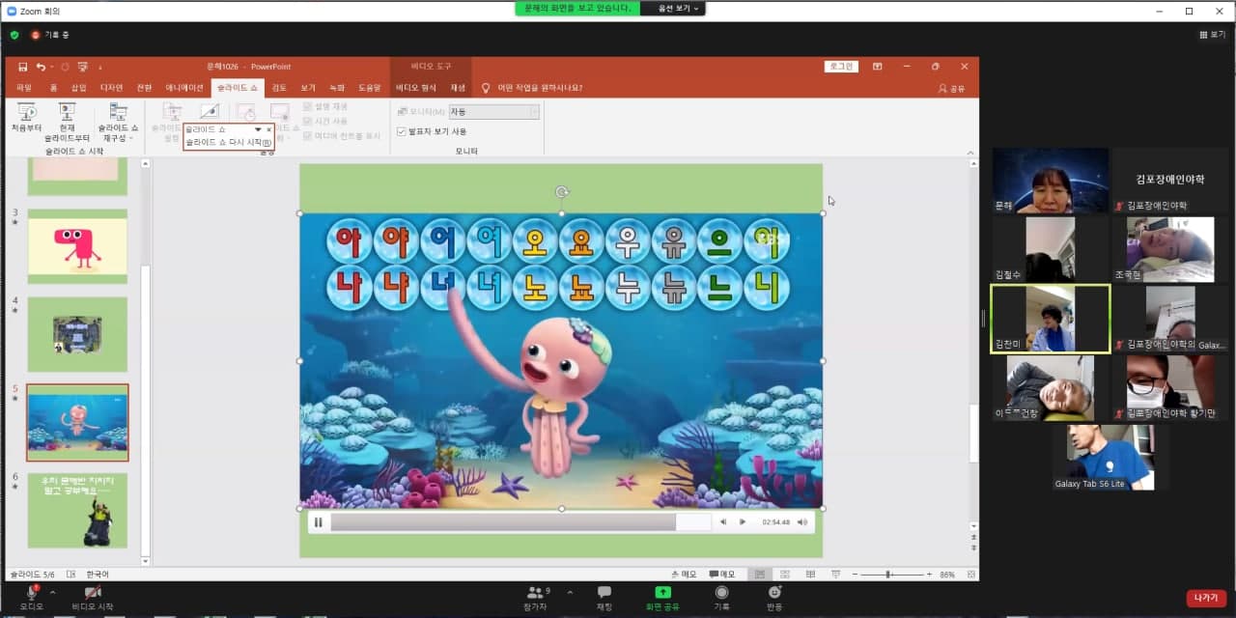Open the 디자인 ribbon tab
The image size is (1236, 618).
tap(111, 87)
